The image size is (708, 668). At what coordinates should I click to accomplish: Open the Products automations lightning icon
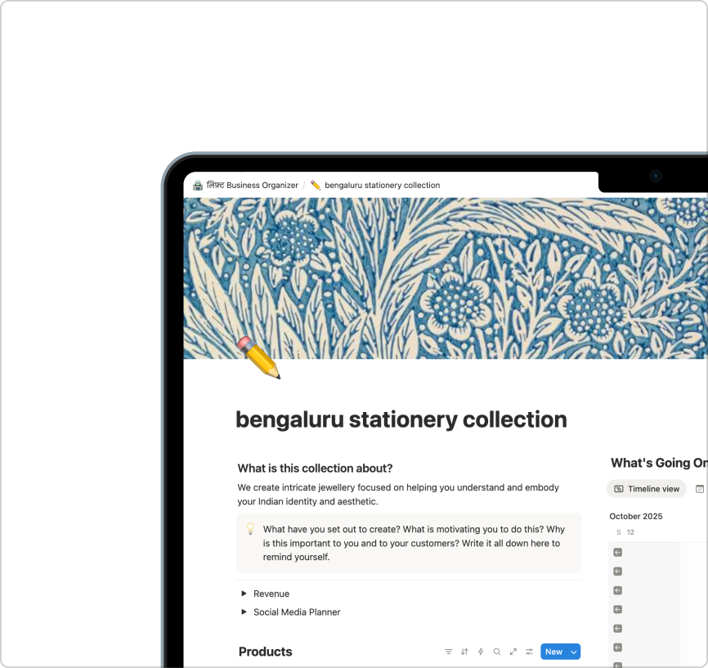point(481,652)
